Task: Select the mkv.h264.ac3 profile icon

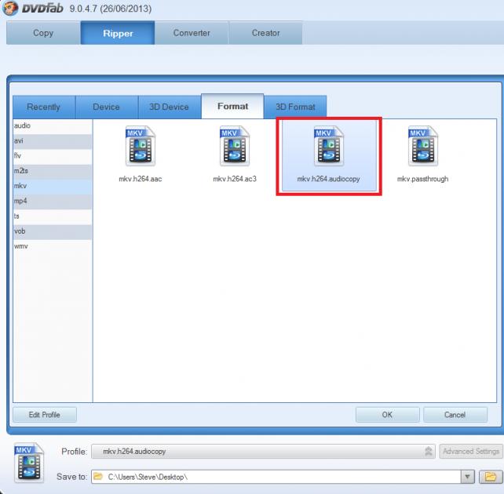Action: pyautogui.click(x=234, y=146)
